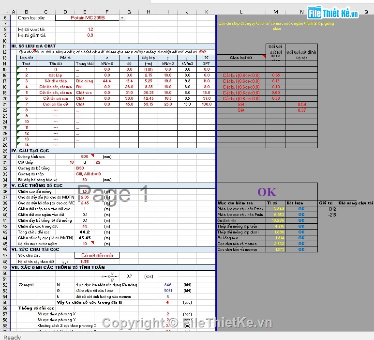Click the yellow groundwater note text
This screenshot has height=340, width=374.
276,26
